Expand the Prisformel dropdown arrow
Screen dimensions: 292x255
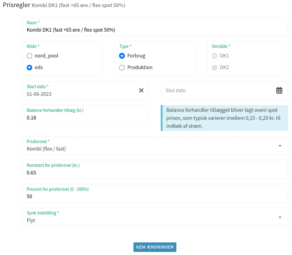(280, 146)
